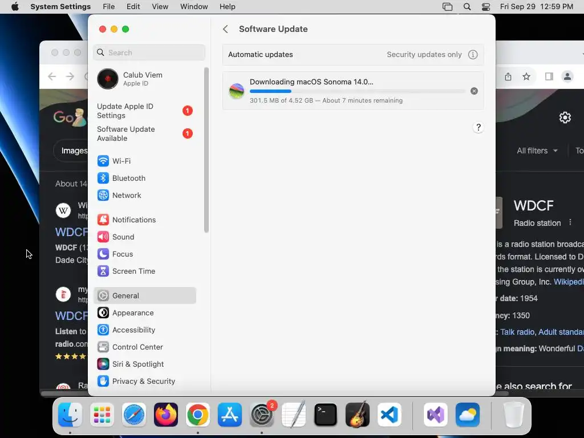Screen dimensions: 584x438
Task: Open Screen Time settings in sidebar
Action: (144, 271)
